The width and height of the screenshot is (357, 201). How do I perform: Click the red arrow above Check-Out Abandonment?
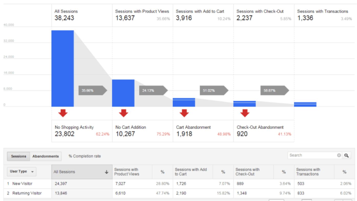245,113
